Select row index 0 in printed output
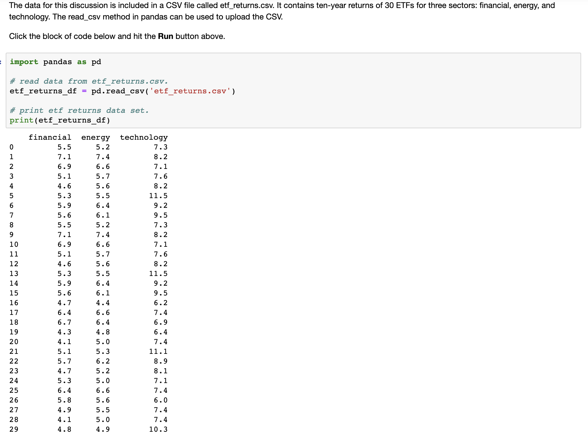 coord(11,147)
